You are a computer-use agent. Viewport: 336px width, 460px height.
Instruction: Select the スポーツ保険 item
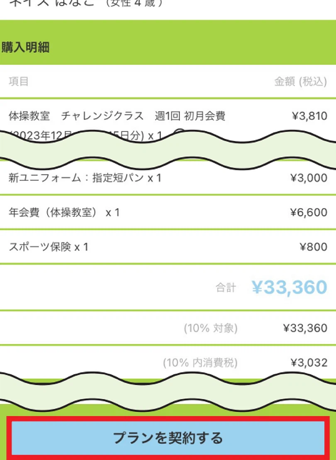49,247
